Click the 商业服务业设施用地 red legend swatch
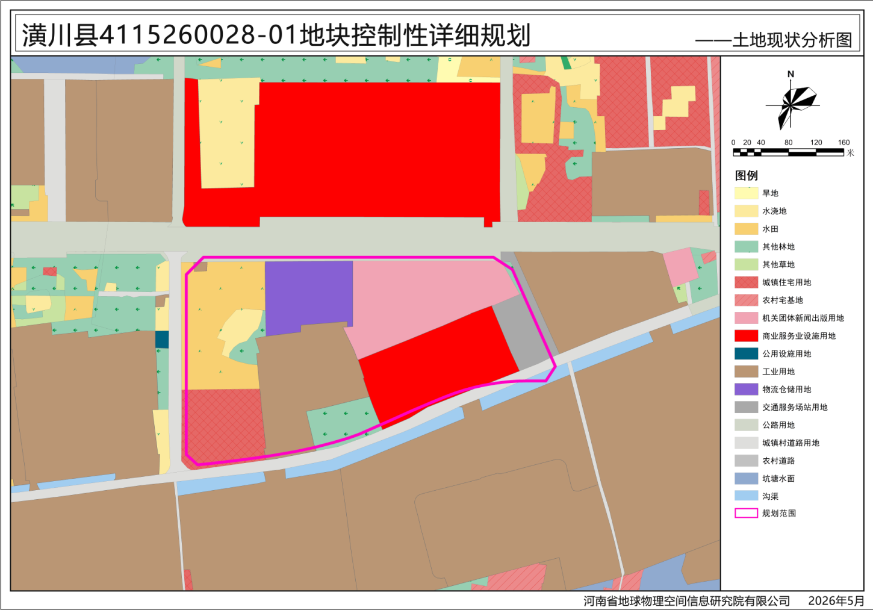Viewport: 873px width, 610px height. pos(746,335)
